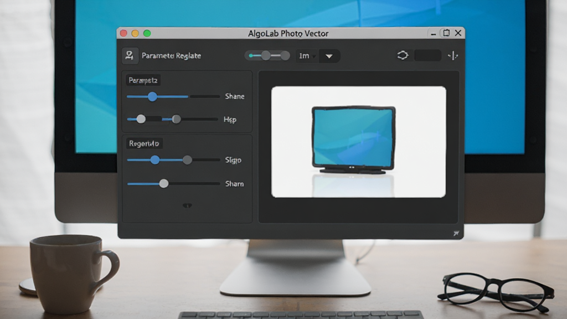Click the toolbar slider's middle gray knob
Image resolution: width=567 pixels, height=319 pixels.
click(266, 55)
